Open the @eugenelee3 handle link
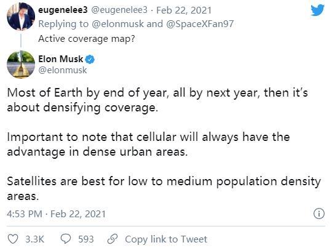This screenshot has width=332, height=248. click(x=119, y=10)
